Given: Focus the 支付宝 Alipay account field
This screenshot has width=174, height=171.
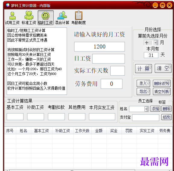Looking at the screenshot, I should [146, 118].
